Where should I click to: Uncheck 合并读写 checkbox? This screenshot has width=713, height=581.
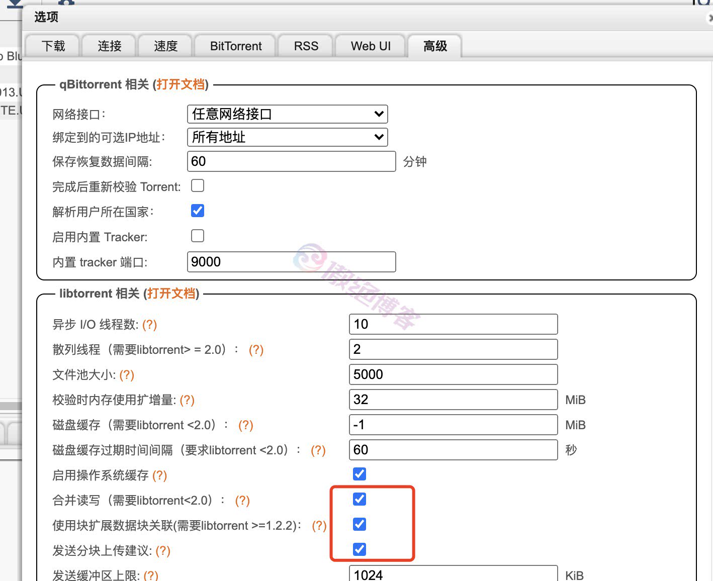point(359,499)
